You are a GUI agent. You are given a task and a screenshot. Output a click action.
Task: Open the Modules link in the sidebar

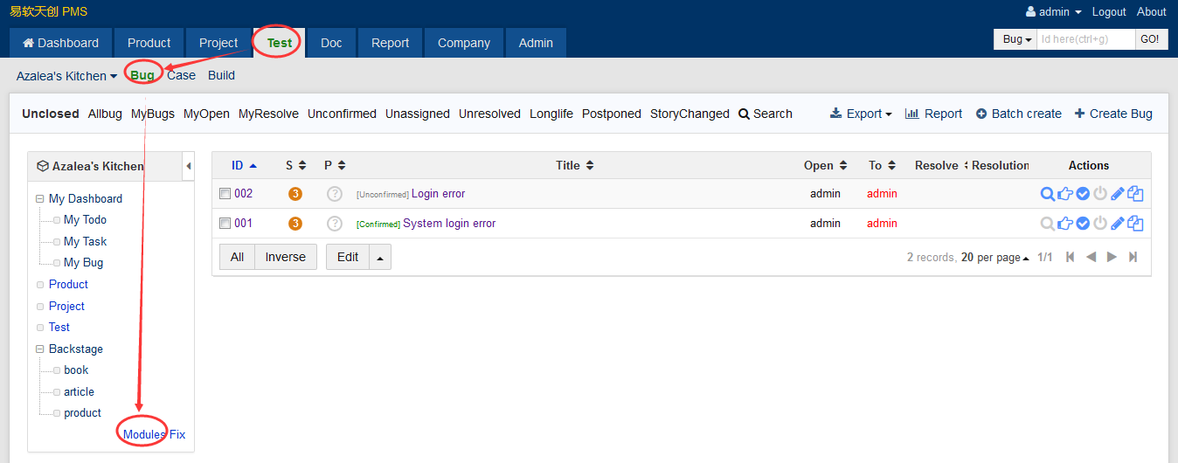click(143, 434)
